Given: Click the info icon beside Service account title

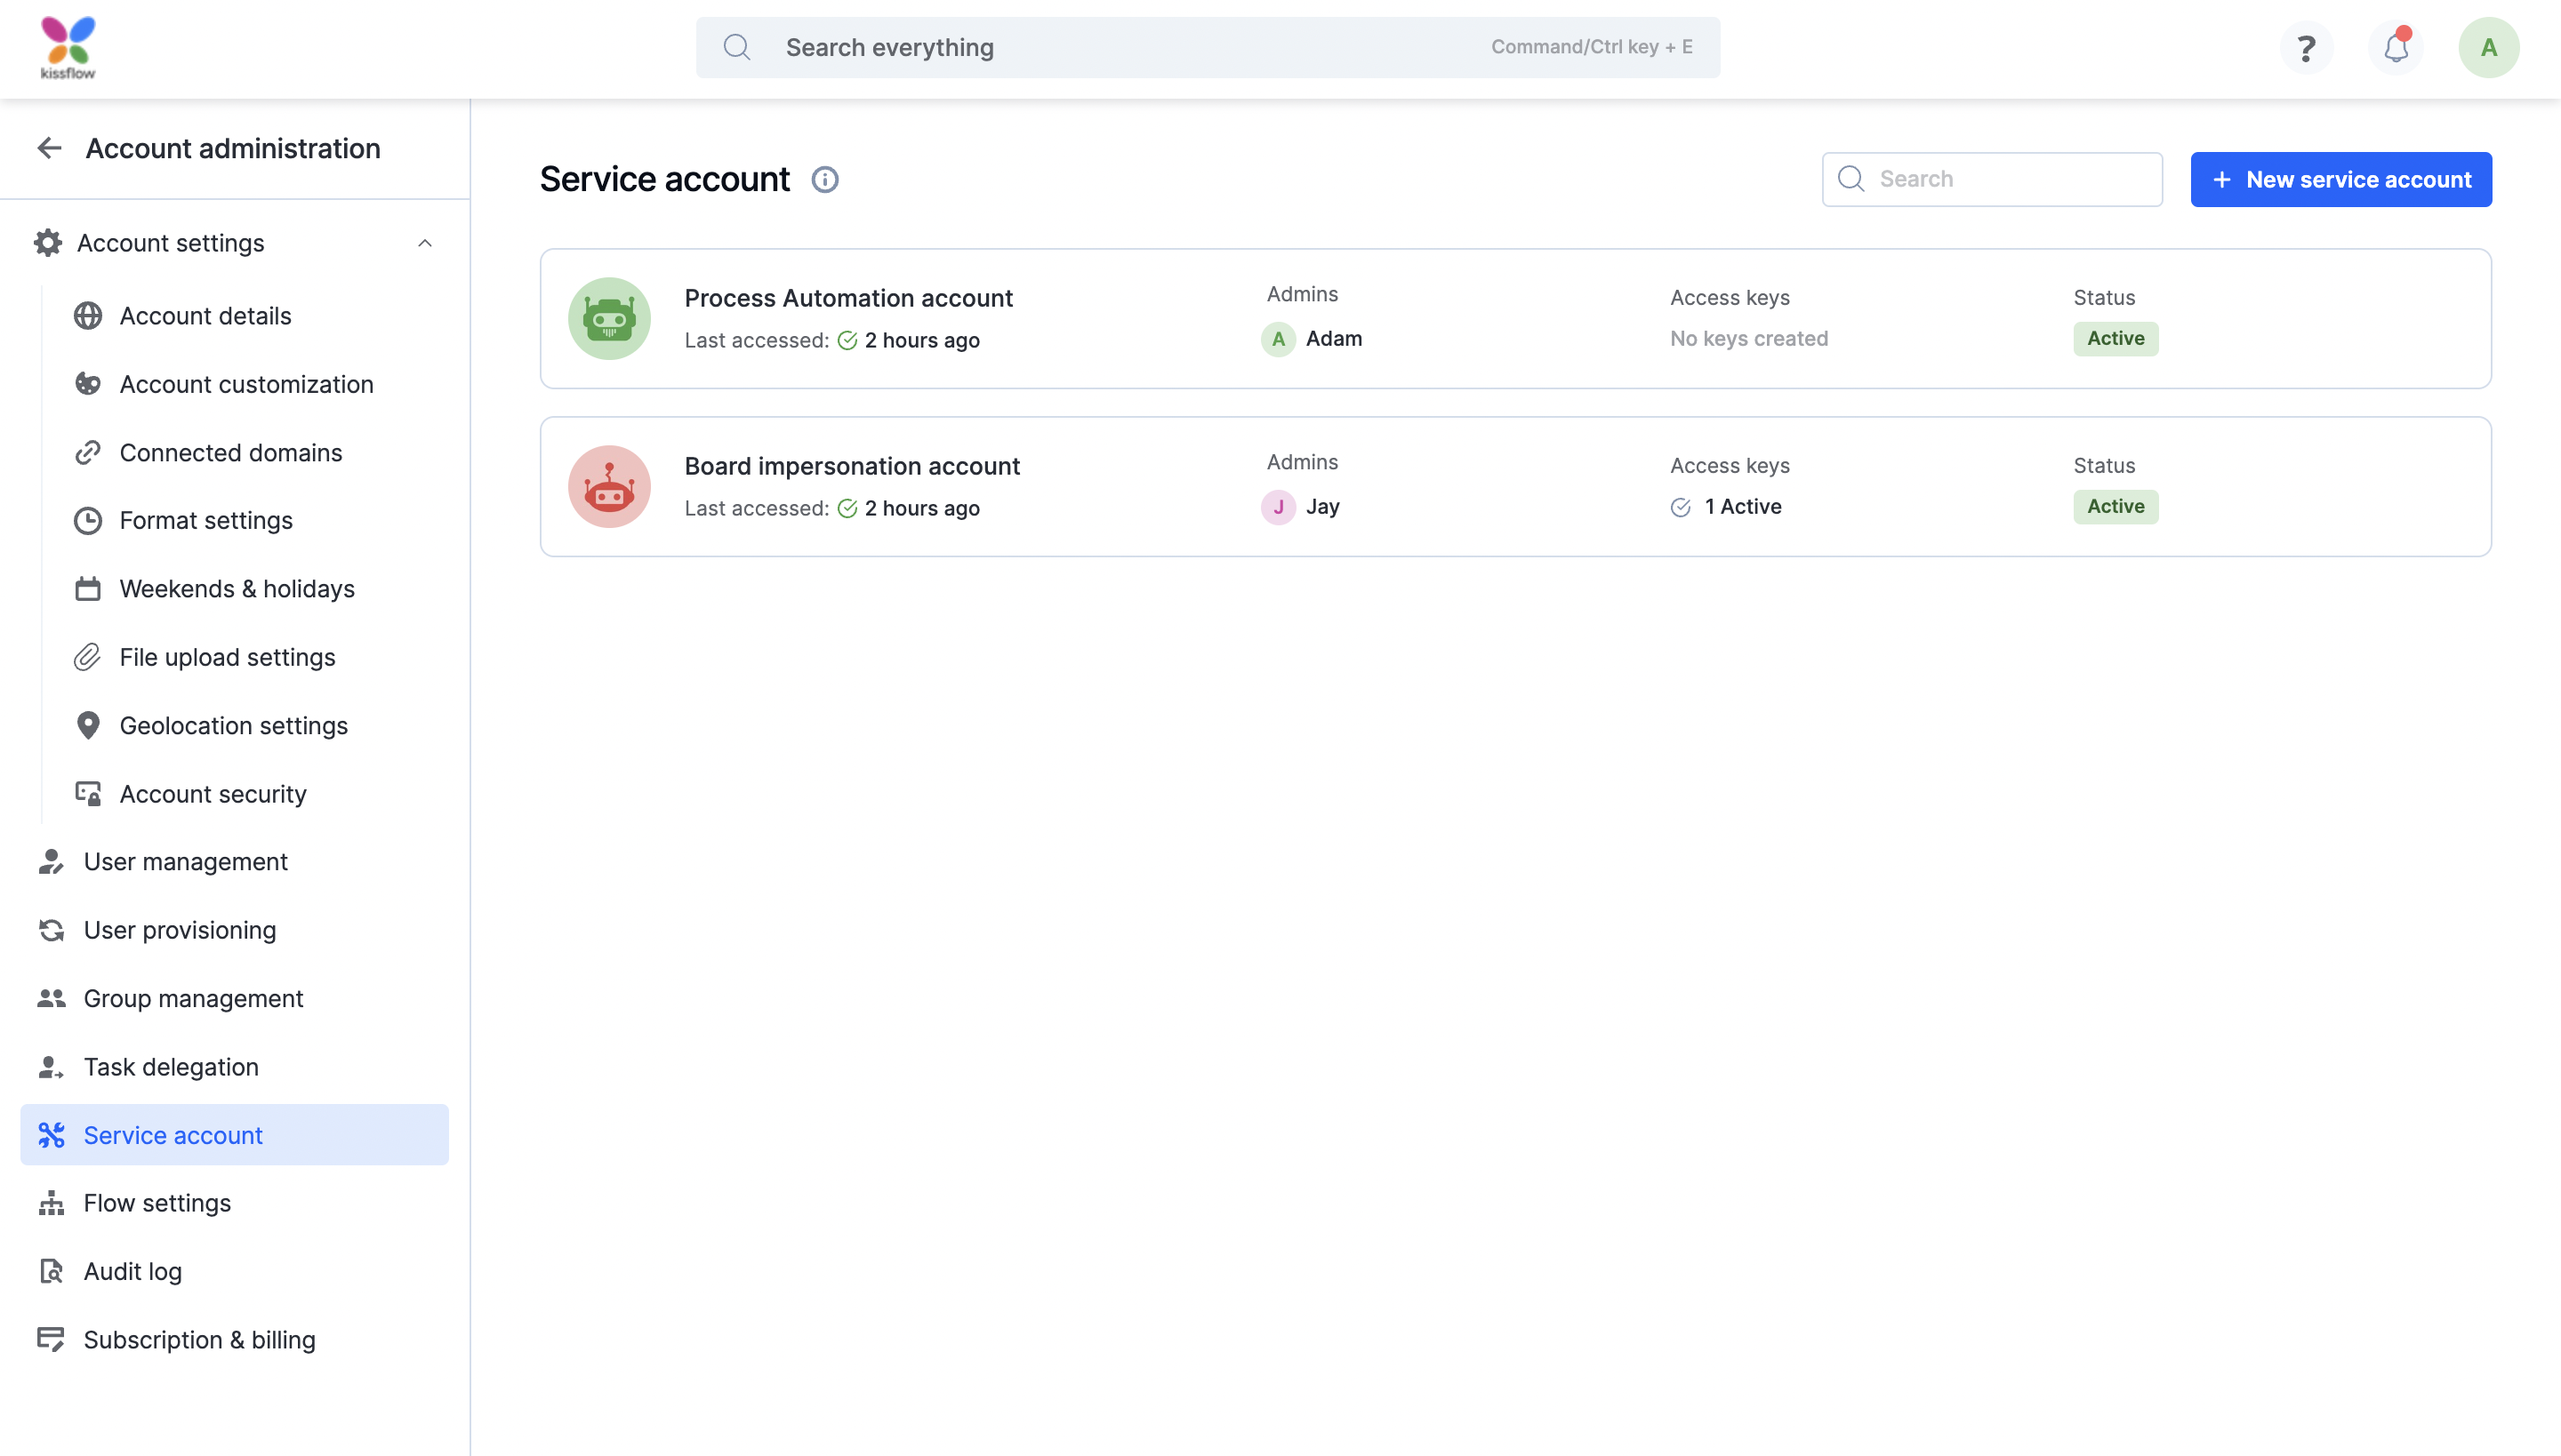Looking at the screenshot, I should (824, 180).
